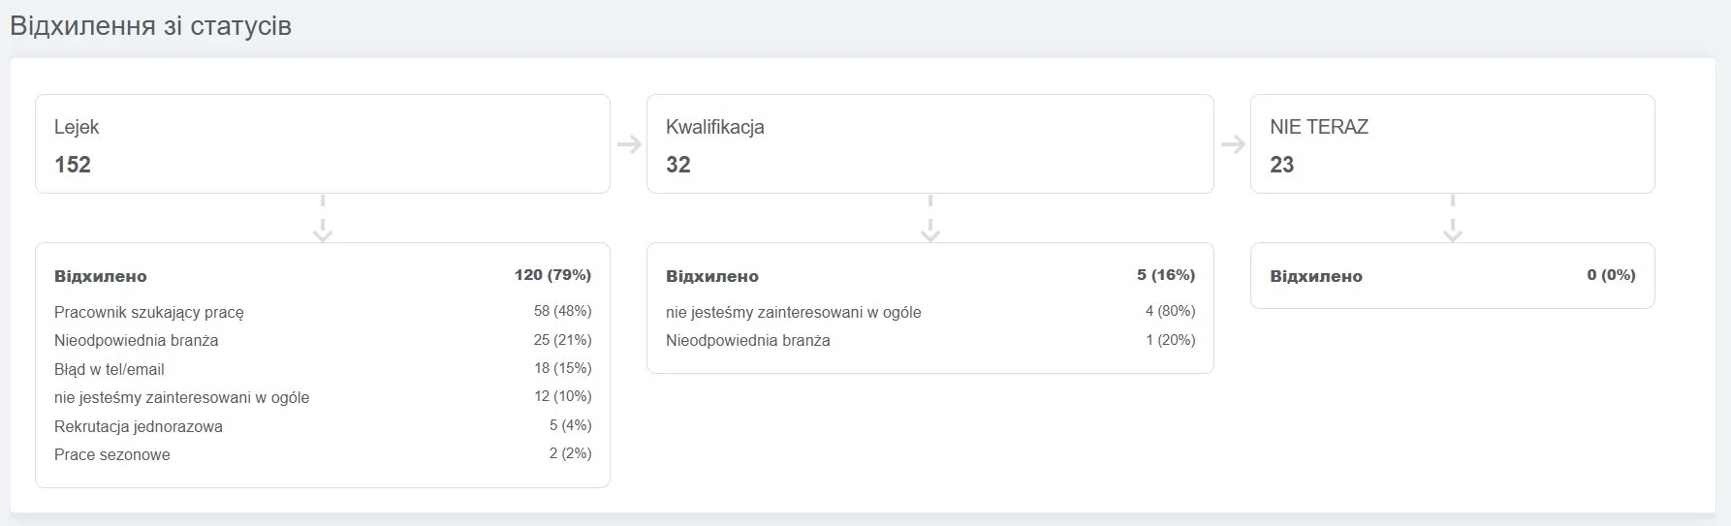Click the 0 (0%) rejected total

pyautogui.click(x=1611, y=275)
